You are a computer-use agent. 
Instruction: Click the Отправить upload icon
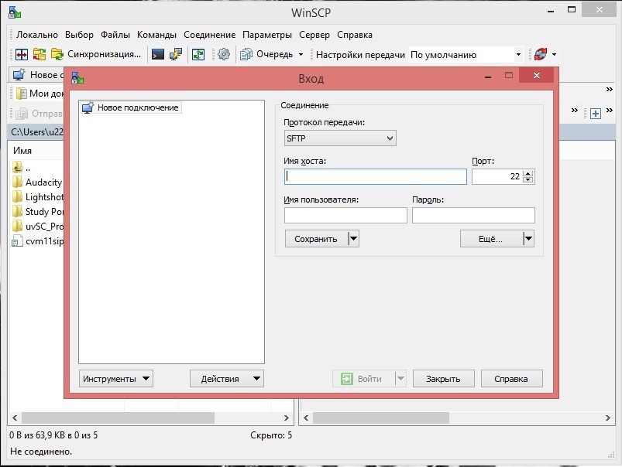click(22, 114)
